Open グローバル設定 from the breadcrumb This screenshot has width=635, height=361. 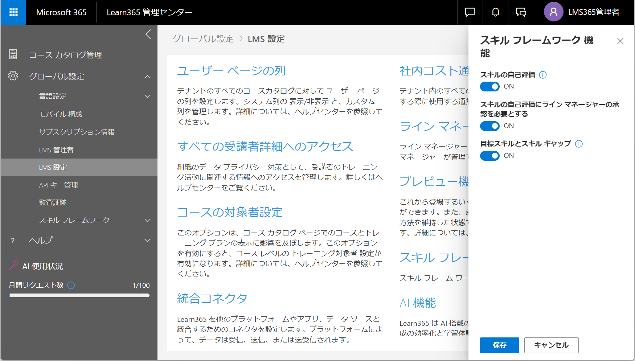click(203, 39)
